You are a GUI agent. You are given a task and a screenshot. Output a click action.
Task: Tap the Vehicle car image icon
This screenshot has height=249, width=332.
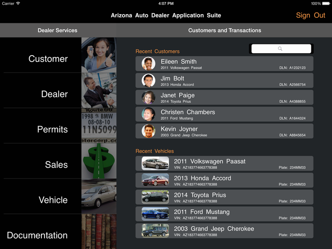point(99,196)
